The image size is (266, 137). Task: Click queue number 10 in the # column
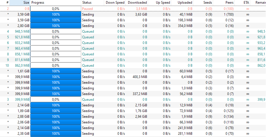tap(7, 66)
